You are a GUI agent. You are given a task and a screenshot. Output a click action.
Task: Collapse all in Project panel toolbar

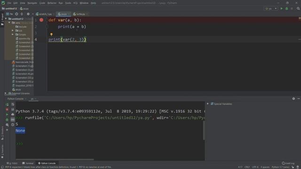[x=22, y=14]
